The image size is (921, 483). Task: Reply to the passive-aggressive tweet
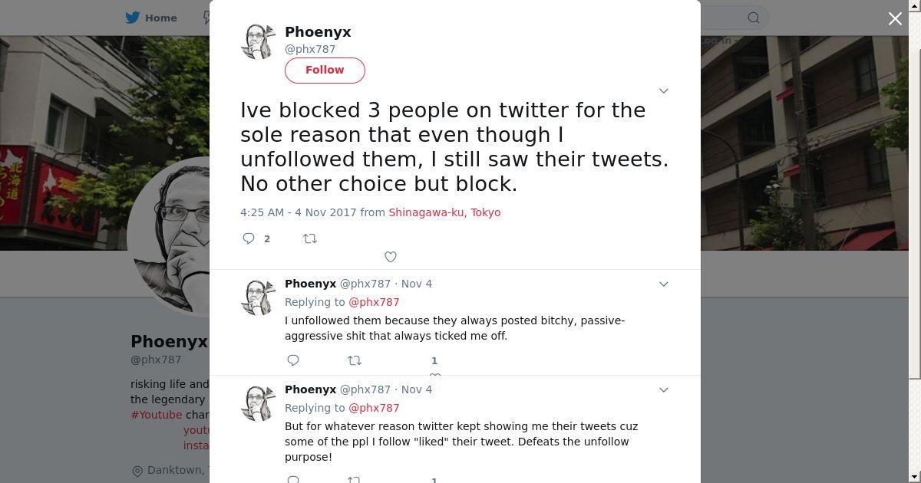tap(293, 360)
